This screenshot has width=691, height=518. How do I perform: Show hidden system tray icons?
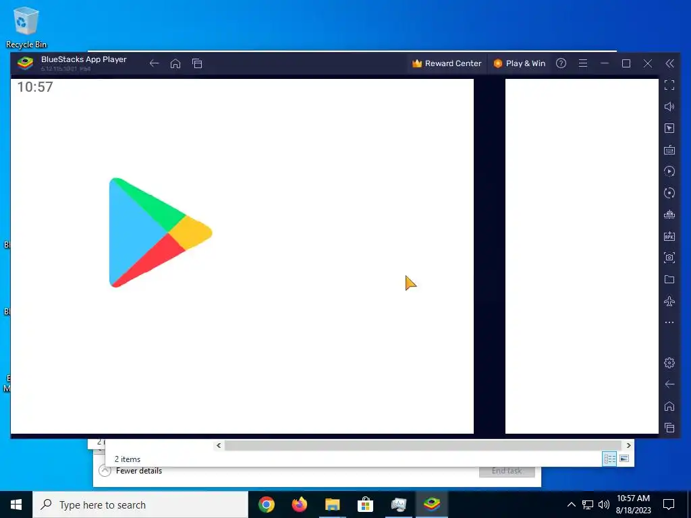(571, 505)
